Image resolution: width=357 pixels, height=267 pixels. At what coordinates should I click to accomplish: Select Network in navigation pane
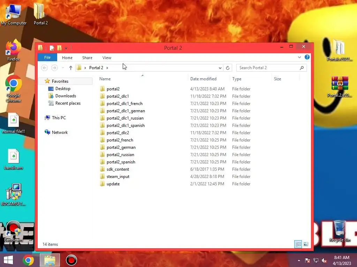(x=60, y=132)
